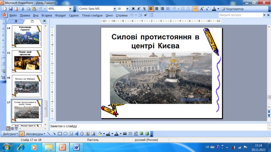Decrease font size with small A icon
This screenshot has height=152, width=271.
coord(207,9)
